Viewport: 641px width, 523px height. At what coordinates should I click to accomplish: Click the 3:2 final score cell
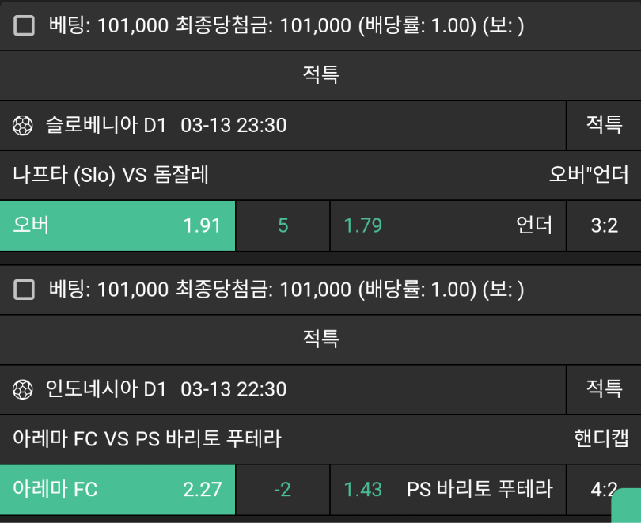coord(604,225)
